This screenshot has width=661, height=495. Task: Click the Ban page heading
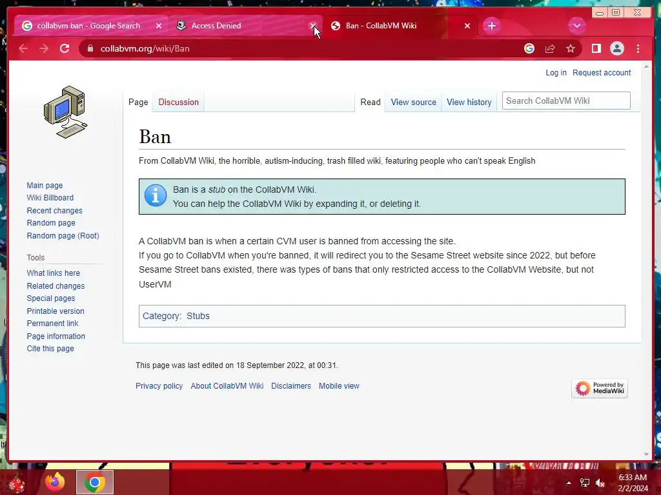(155, 137)
